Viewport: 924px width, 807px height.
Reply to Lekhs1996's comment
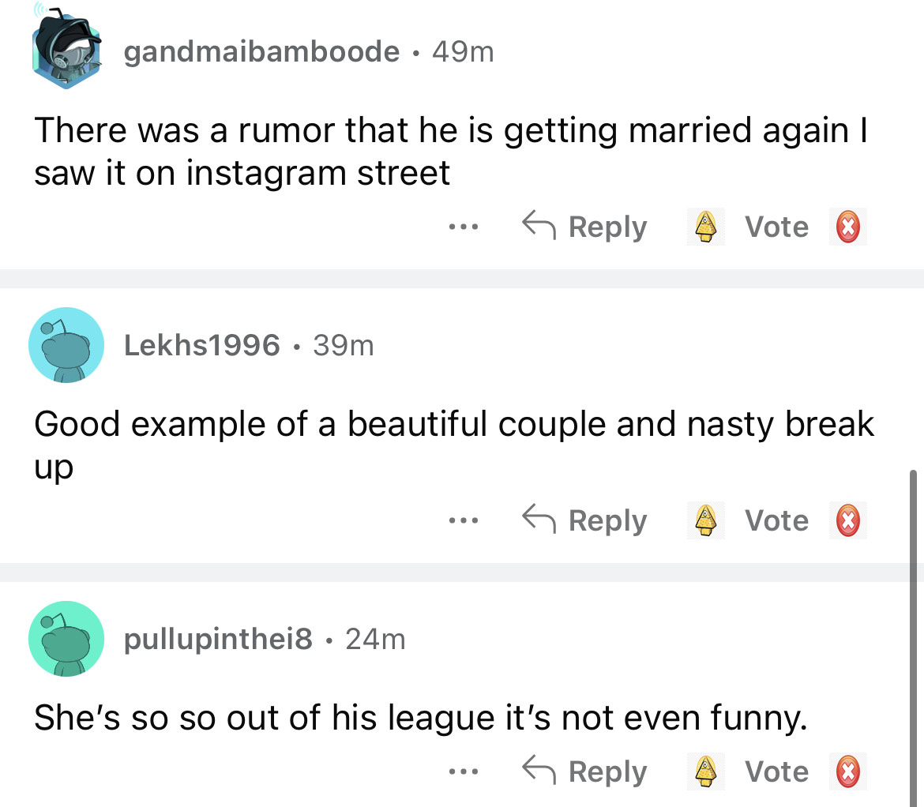[585, 521]
